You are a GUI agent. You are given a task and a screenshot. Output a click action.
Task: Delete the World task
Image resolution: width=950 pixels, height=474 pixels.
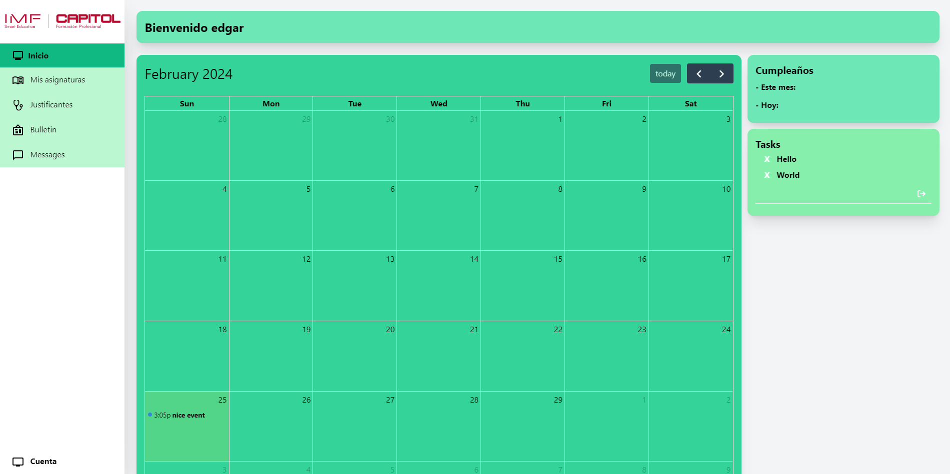[x=767, y=175]
